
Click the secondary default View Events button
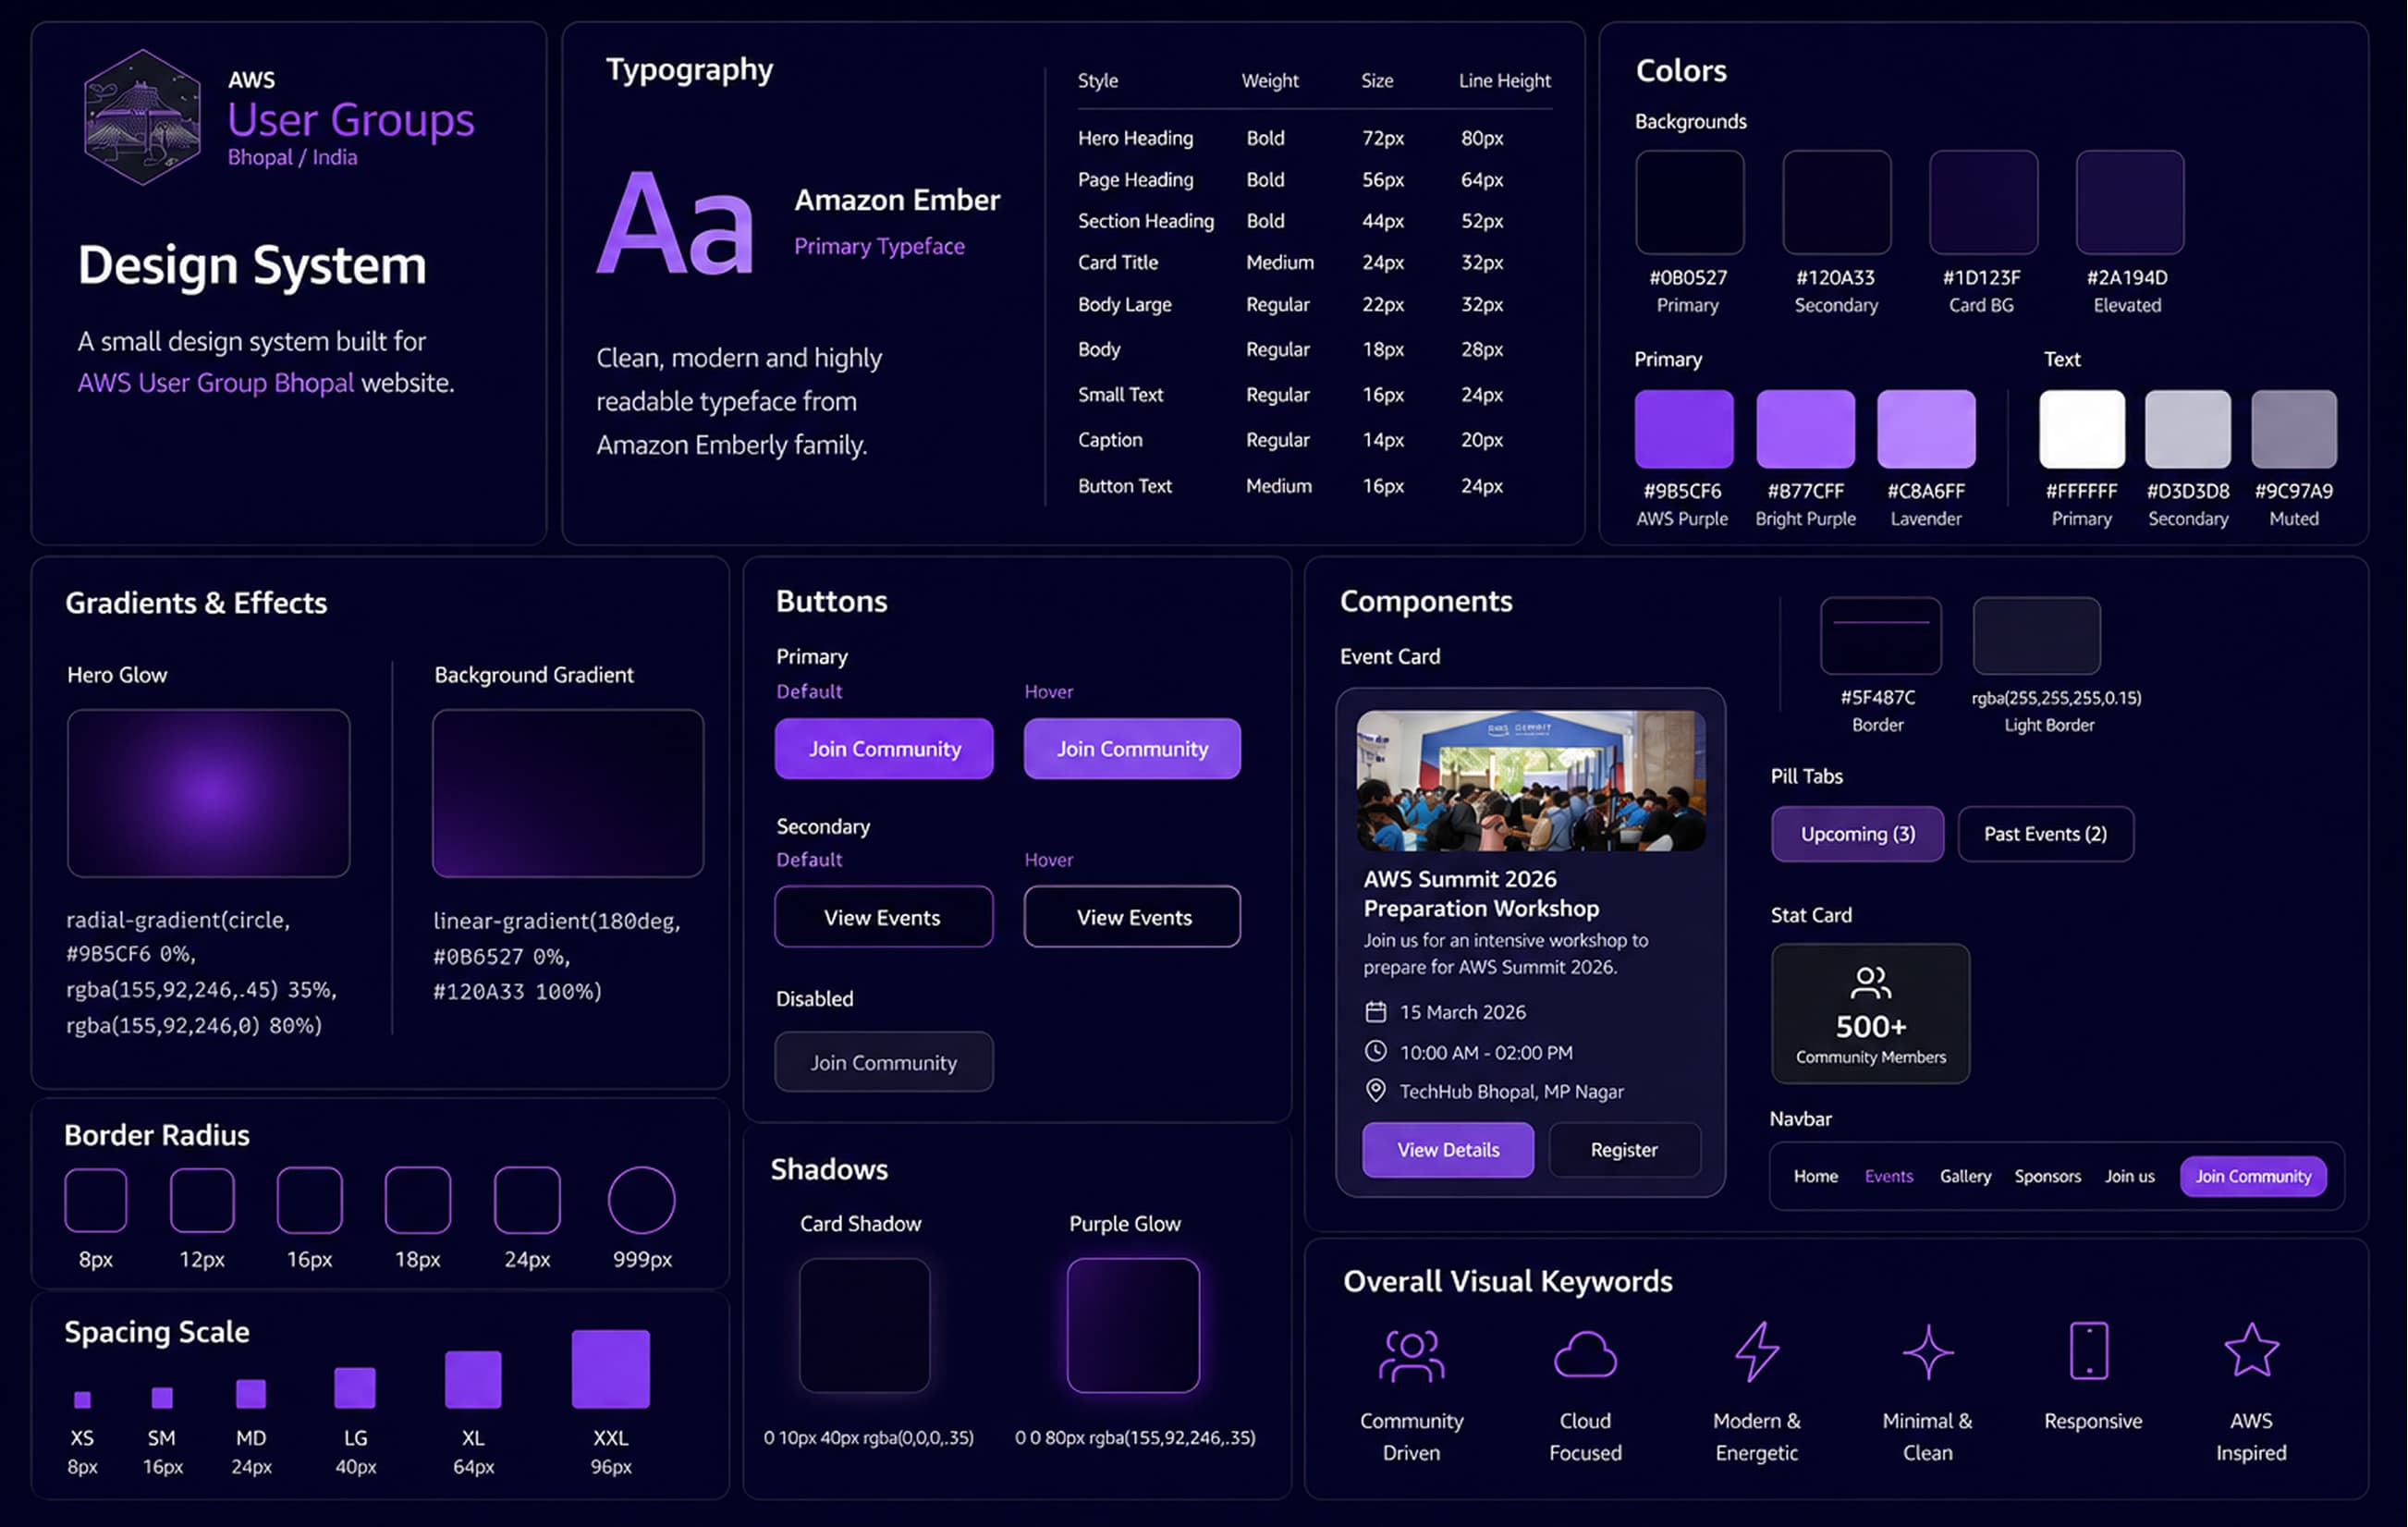click(884, 917)
